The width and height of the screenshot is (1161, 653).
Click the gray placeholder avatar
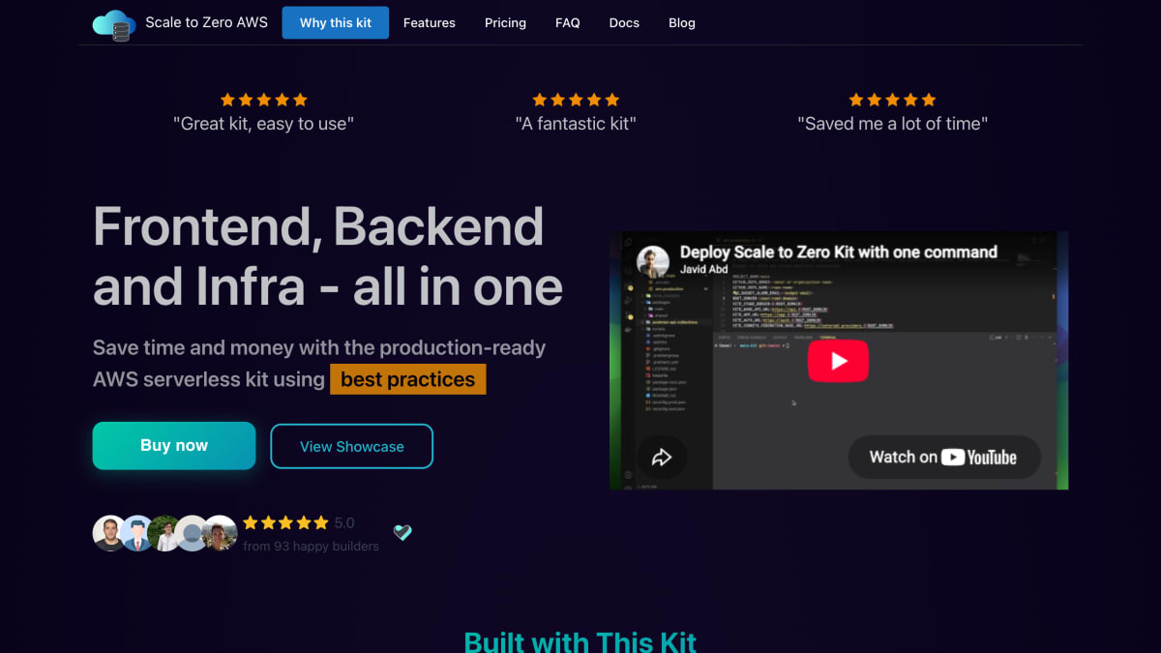click(193, 533)
